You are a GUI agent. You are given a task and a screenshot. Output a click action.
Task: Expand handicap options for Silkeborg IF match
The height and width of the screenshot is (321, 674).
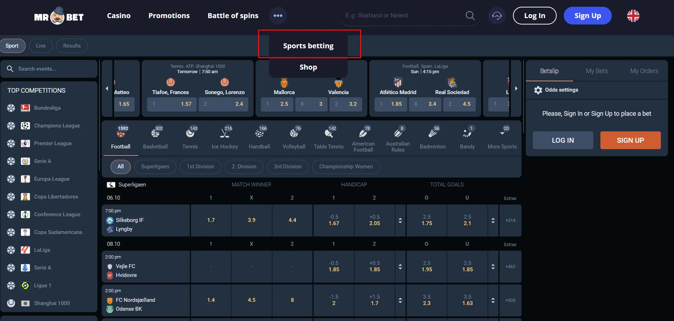coord(400,221)
